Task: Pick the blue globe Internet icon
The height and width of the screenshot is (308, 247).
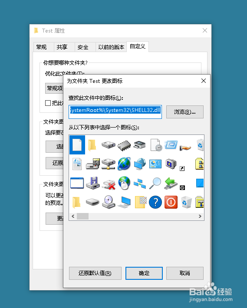Action: (124, 164)
